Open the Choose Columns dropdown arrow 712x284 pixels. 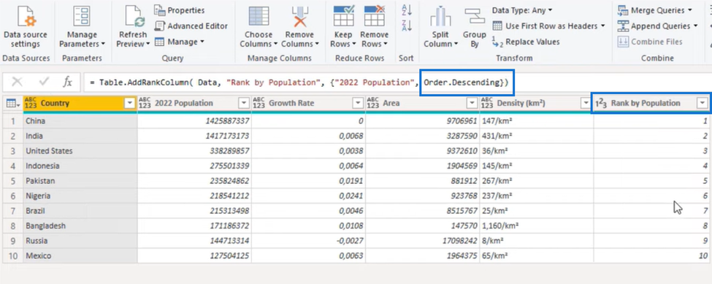click(x=275, y=44)
